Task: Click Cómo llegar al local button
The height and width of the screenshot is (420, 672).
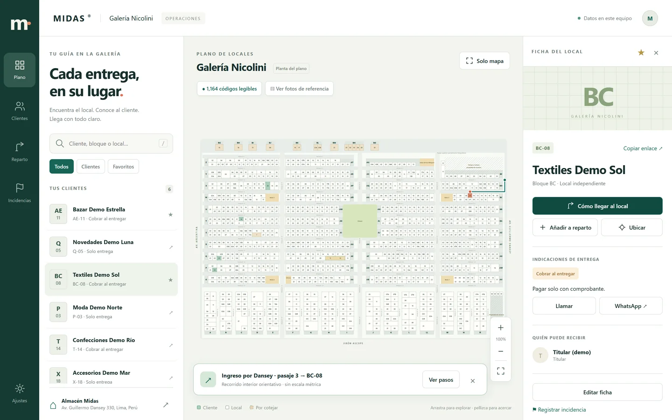Action: tap(597, 206)
